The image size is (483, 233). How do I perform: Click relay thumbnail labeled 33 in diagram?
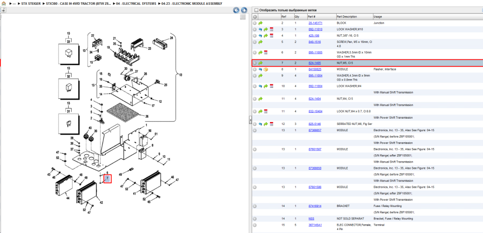point(69,53)
